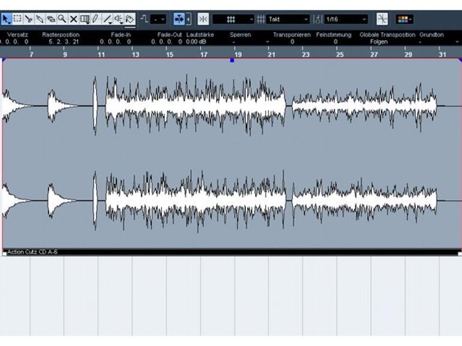This screenshot has width=462, height=346.
Task: Click the event's bottom-left resize handle
Action: point(4,254)
